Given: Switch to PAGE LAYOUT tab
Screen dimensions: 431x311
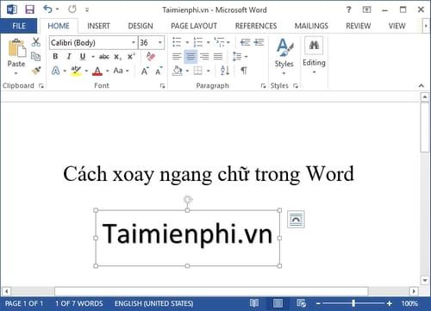Looking at the screenshot, I should 194,26.
